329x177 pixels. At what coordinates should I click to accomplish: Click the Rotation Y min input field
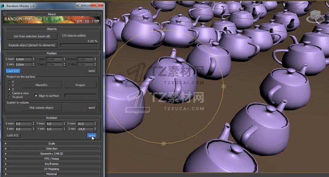pyautogui.click(x=54, y=129)
